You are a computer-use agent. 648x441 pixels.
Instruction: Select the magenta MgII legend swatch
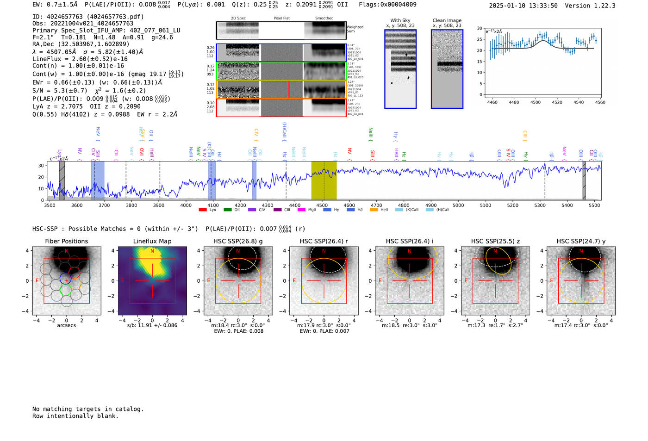tap(301, 210)
